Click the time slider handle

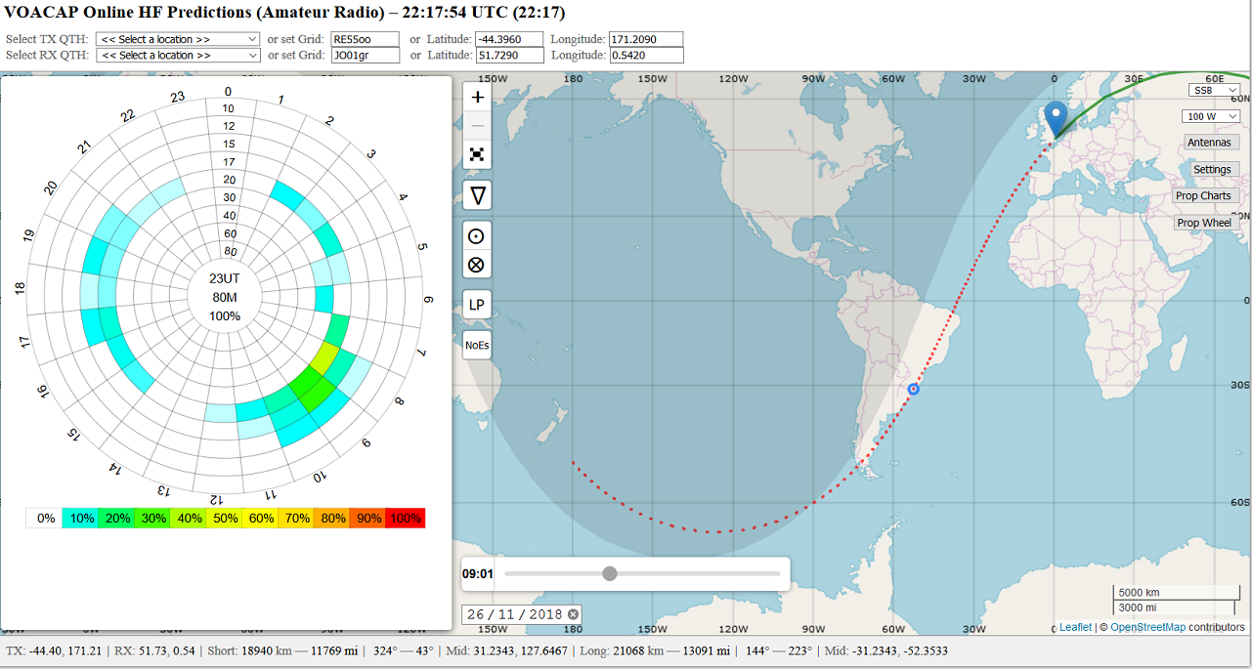click(x=610, y=573)
